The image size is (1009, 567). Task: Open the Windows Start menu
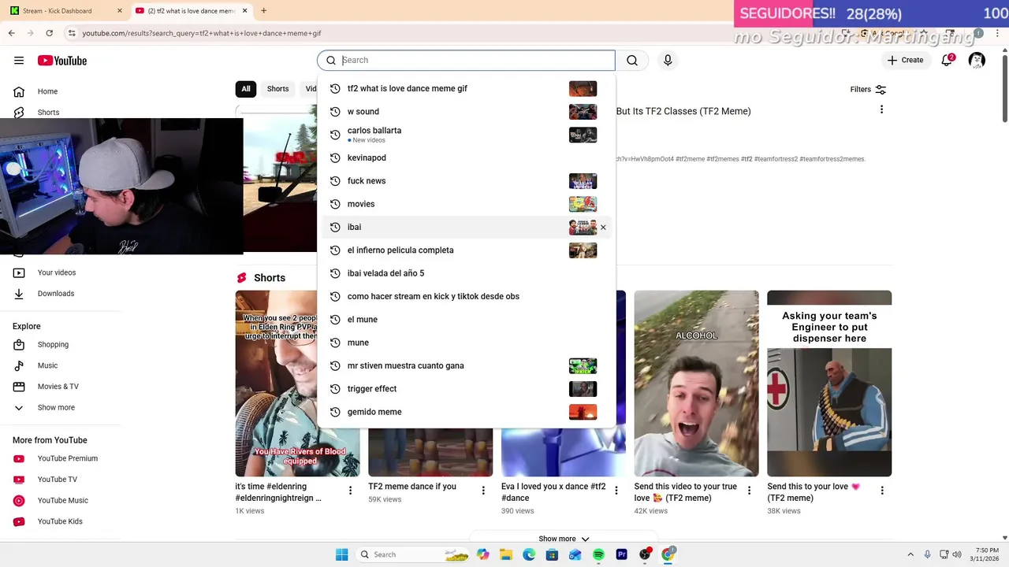[x=342, y=554]
